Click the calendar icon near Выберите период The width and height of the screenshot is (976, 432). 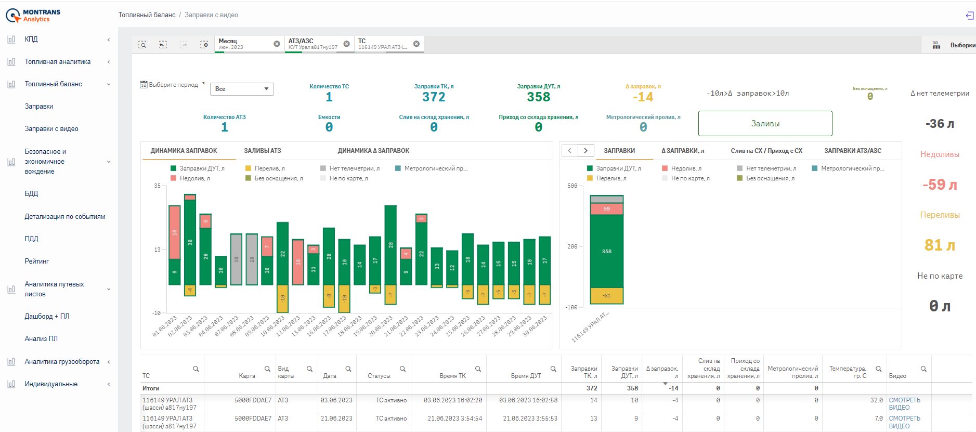[x=144, y=85]
